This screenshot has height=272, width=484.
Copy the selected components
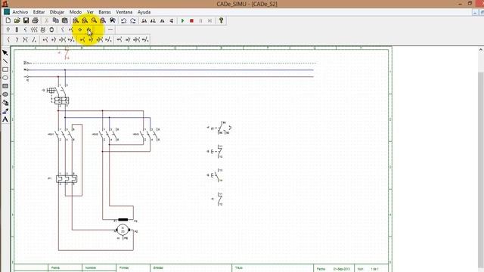pyautogui.click(x=56, y=20)
